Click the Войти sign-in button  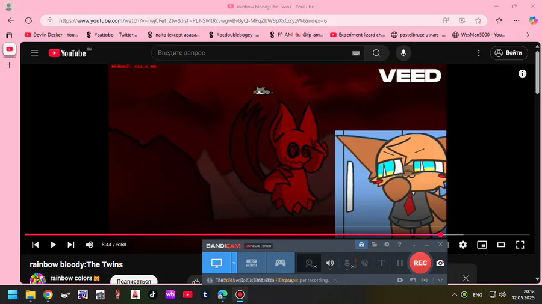tap(509, 53)
